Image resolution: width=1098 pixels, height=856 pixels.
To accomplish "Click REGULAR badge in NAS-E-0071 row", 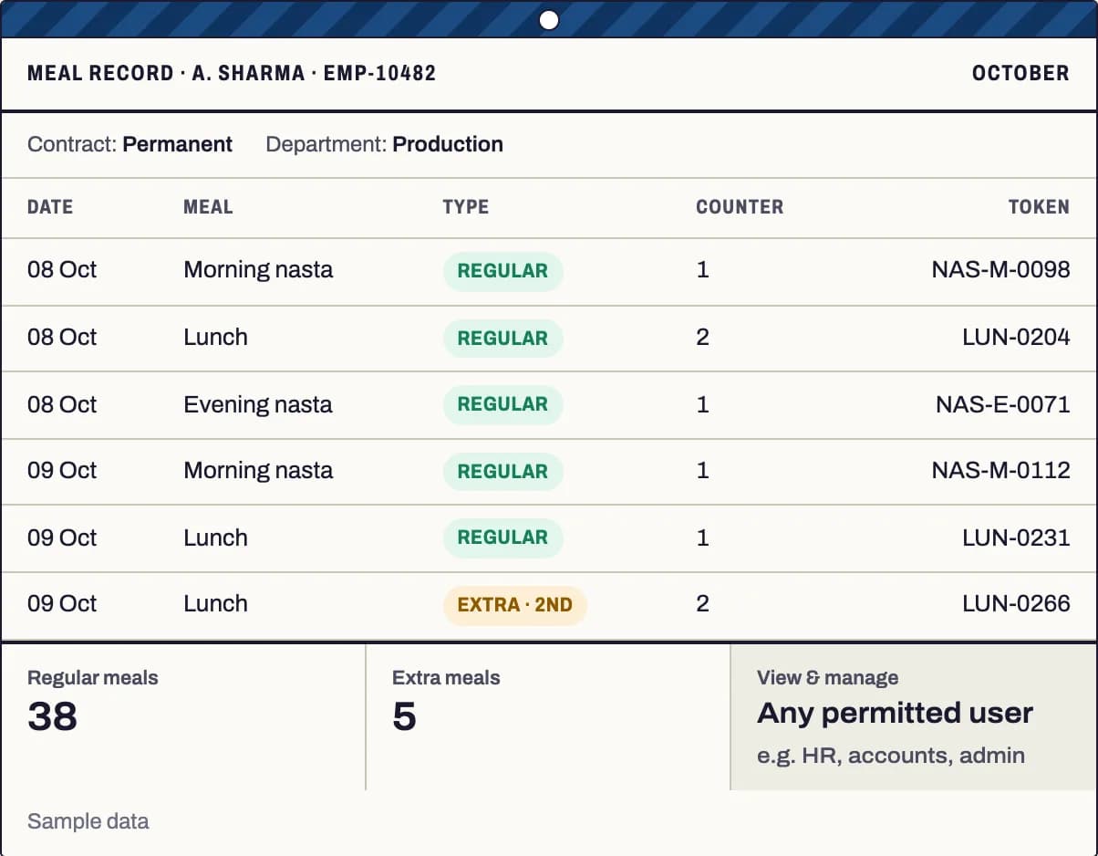I will click(x=502, y=404).
